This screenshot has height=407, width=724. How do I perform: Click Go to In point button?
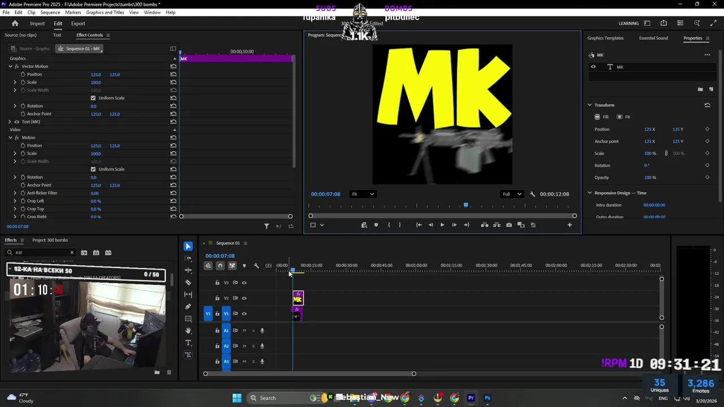[x=419, y=225]
